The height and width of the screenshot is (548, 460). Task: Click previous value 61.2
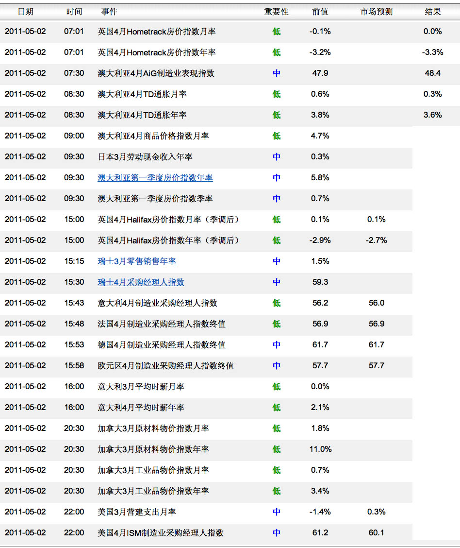point(320,533)
